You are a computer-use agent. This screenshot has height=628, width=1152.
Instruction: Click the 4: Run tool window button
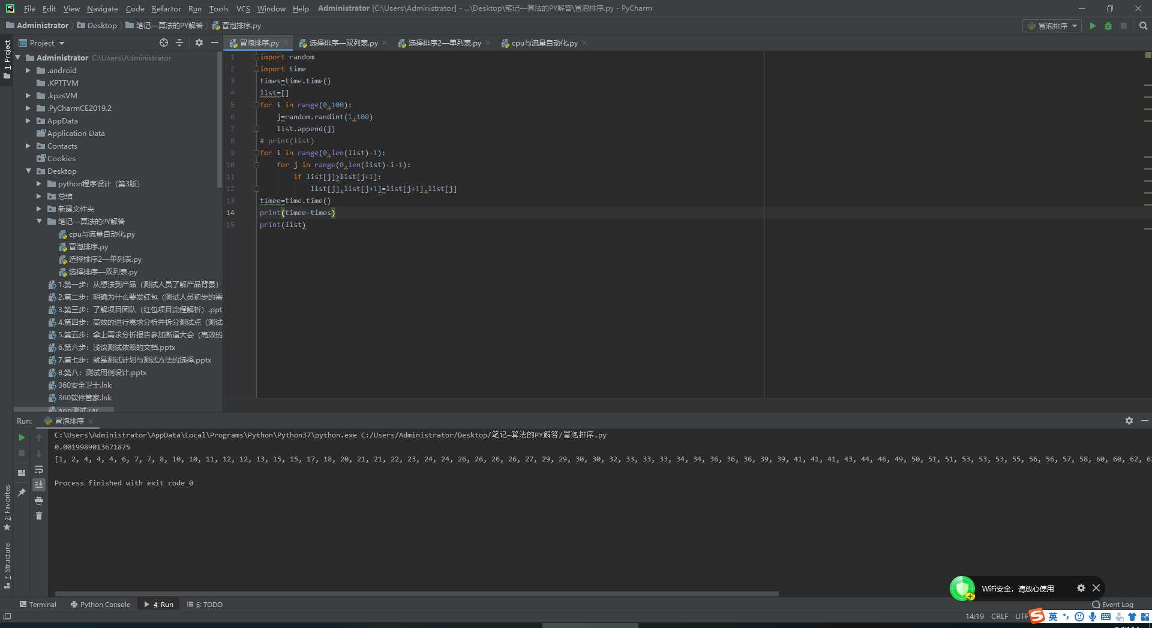click(159, 605)
